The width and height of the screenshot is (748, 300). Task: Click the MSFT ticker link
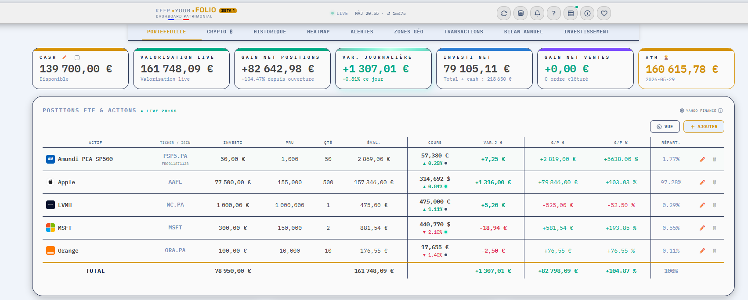pyautogui.click(x=175, y=228)
